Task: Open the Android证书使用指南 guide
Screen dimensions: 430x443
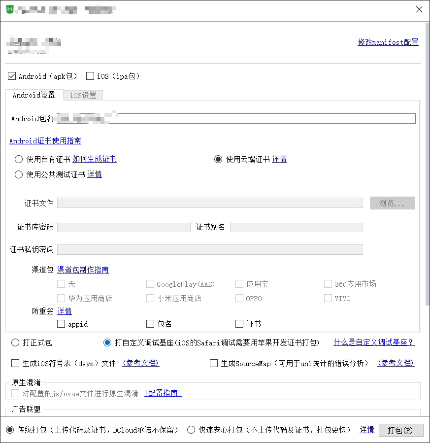Action: 45,140
